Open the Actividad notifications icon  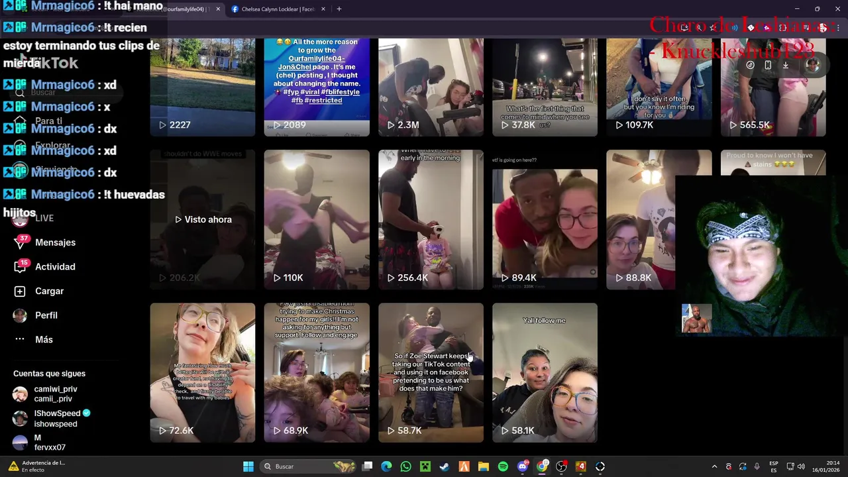pos(21,267)
